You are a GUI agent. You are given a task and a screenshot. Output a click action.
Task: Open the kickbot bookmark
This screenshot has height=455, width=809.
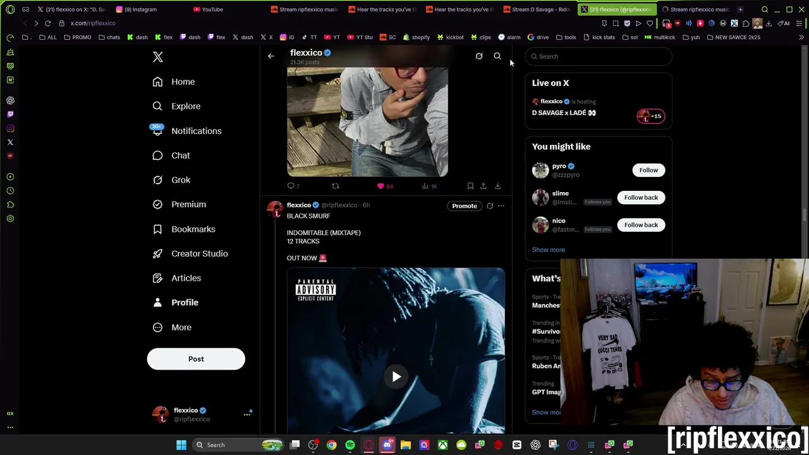[450, 37]
